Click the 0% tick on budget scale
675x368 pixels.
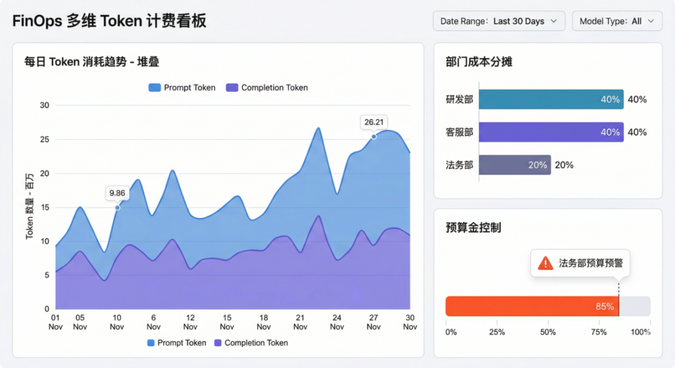(451, 332)
